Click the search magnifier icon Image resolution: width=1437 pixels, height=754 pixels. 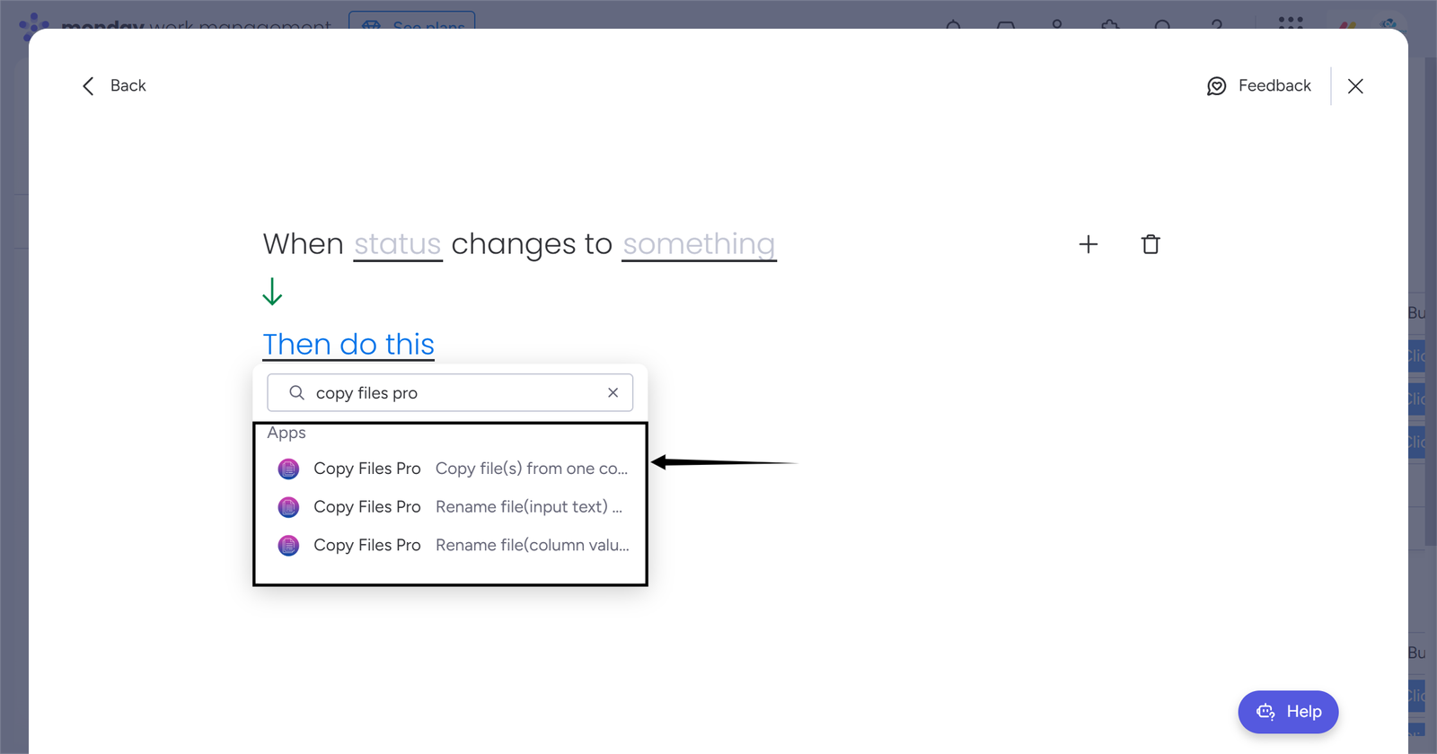pos(296,392)
